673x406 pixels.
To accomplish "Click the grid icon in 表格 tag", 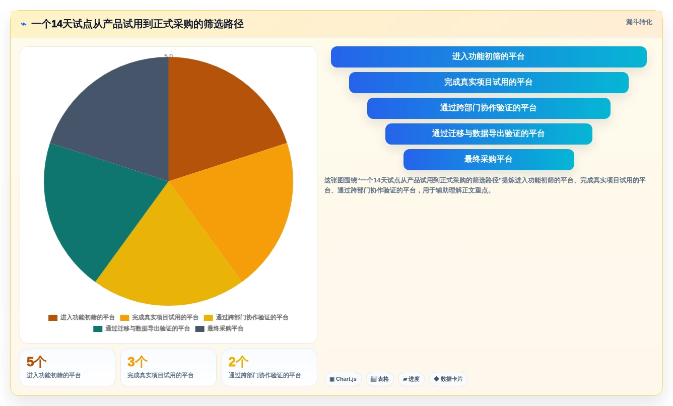I will tap(373, 379).
